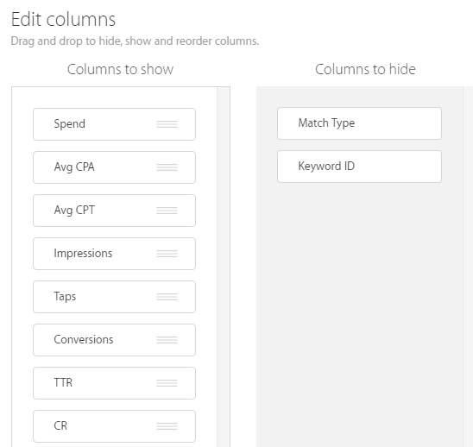Select the hidden Keyword ID column
Screen dimensions: 473x447
[360, 167]
